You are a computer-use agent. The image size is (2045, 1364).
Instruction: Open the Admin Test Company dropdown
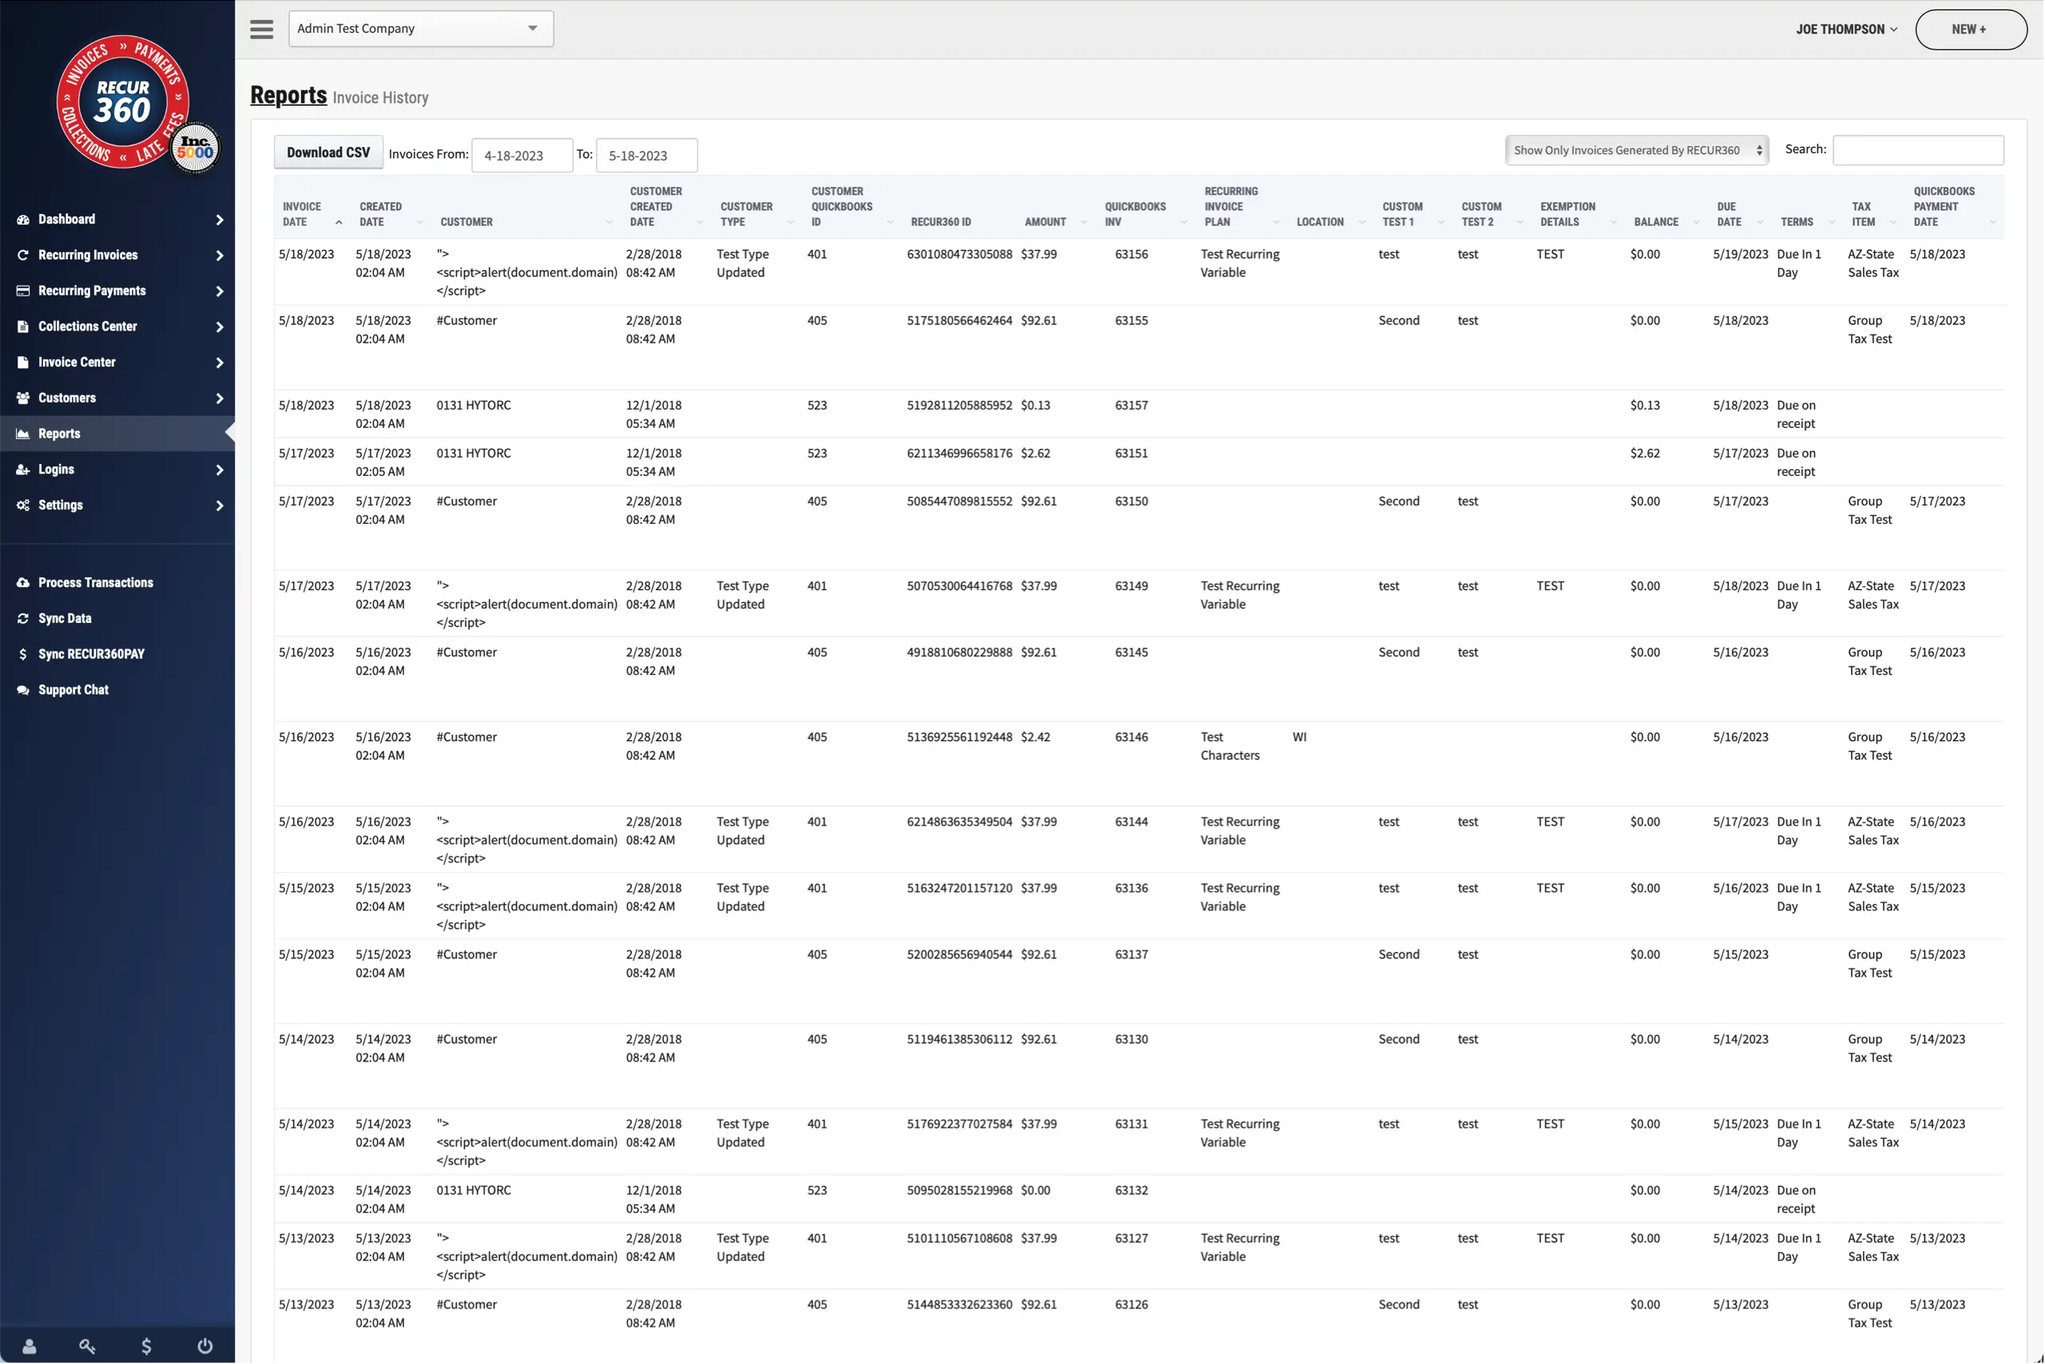click(x=421, y=29)
